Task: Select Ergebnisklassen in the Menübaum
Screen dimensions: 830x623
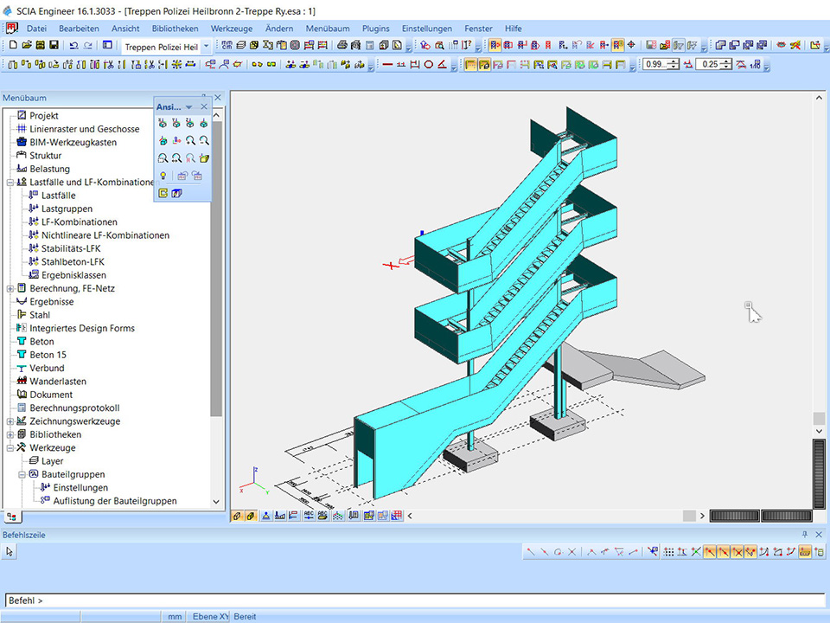Action: (x=73, y=275)
